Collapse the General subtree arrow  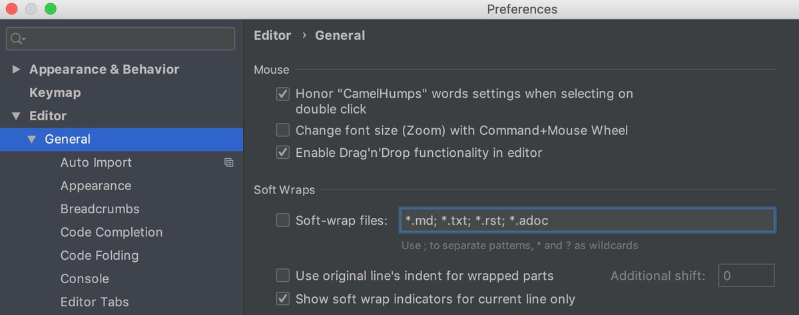point(31,139)
